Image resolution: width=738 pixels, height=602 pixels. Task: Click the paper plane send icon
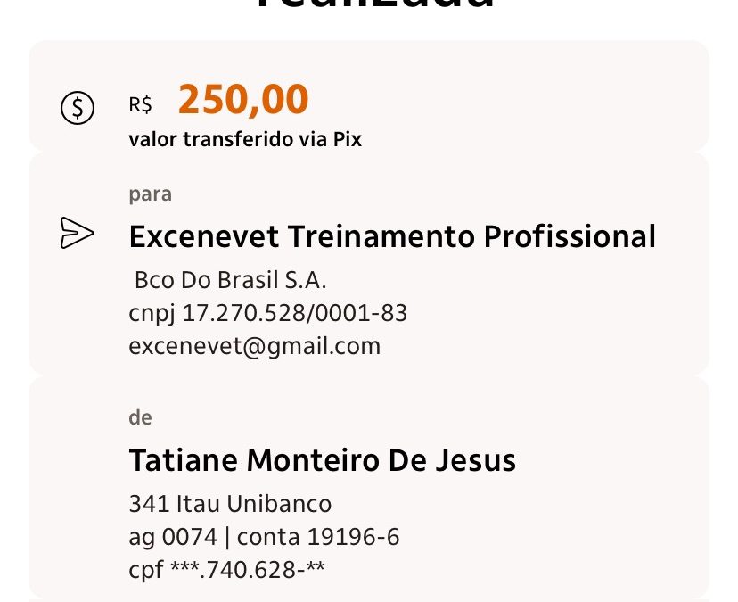[x=77, y=233]
